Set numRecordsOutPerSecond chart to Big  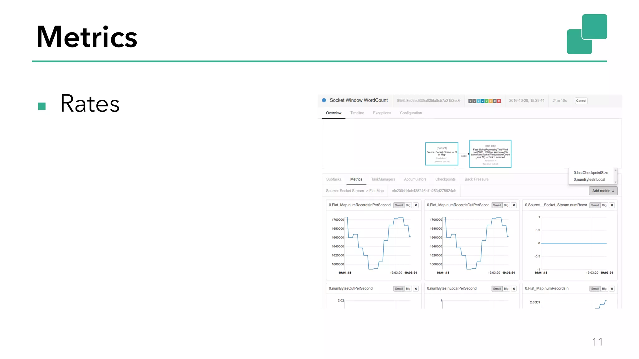(x=506, y=205)
